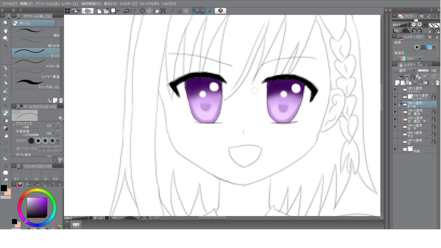Toggle visibility of 目 下 layer
The image size is (441, 248).
point(395,127)
